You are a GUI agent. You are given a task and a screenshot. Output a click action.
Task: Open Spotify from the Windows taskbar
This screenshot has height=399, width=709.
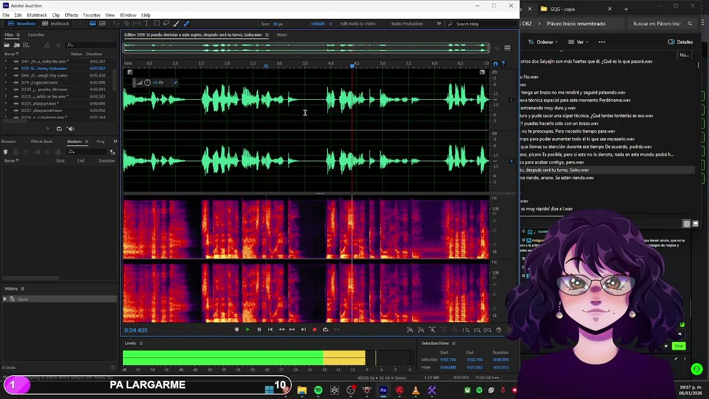(x=318, y=391)
